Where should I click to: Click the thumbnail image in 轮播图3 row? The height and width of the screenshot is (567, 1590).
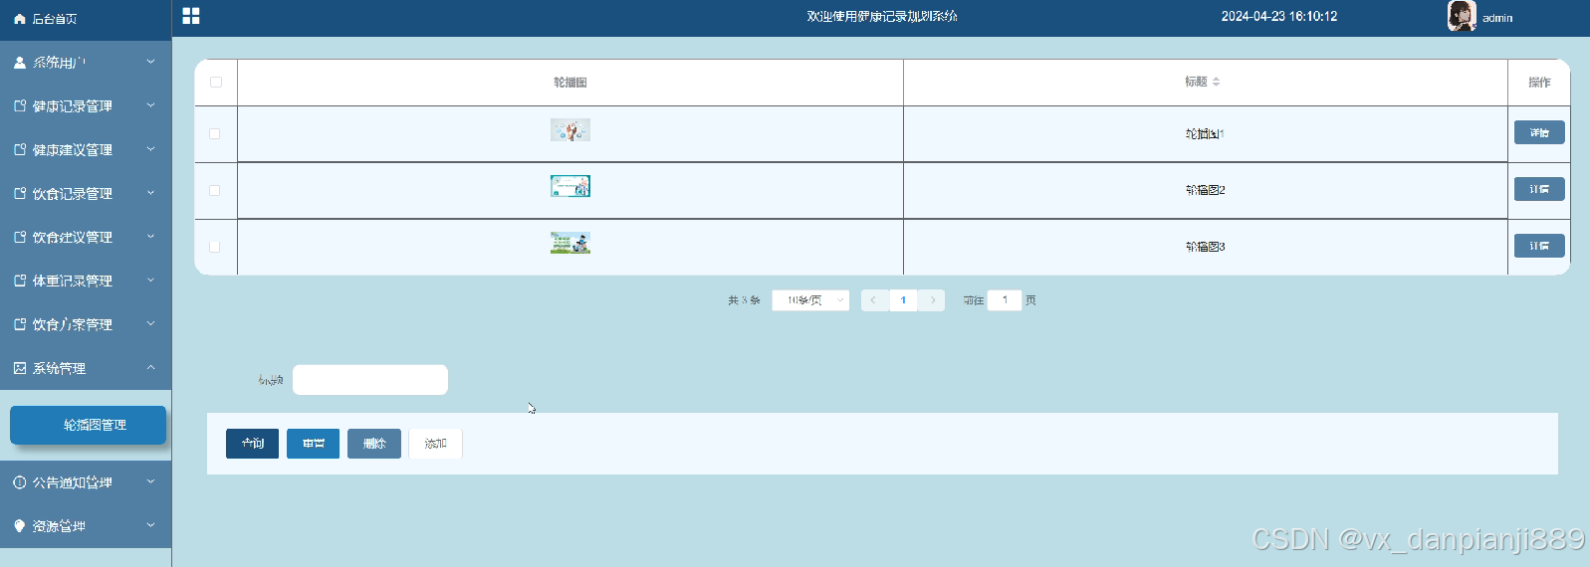(570, 243)
